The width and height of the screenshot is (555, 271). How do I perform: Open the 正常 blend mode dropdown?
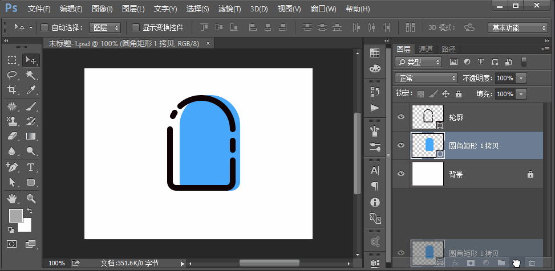(427, 77)
